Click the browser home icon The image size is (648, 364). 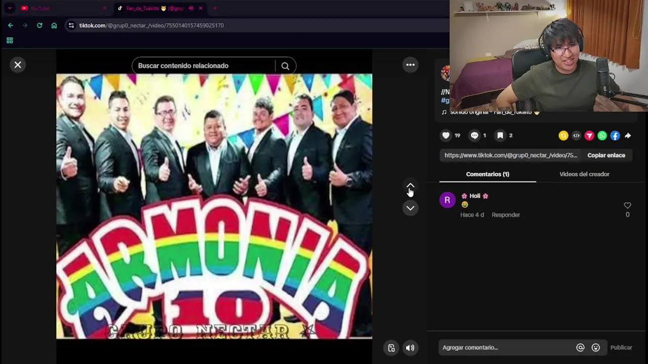[54, 25]
